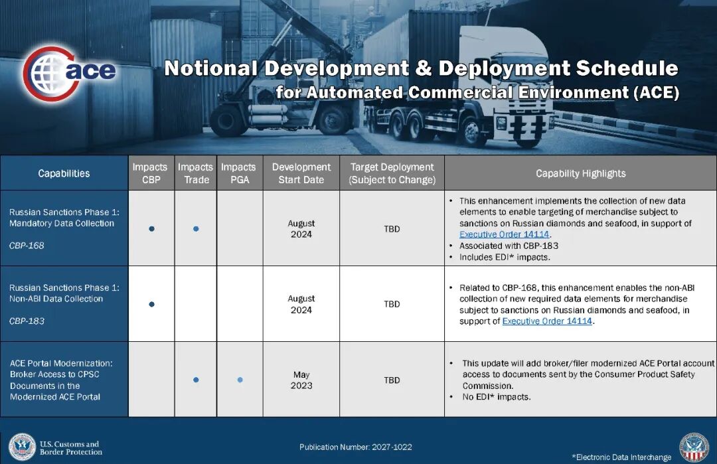
Task: Select 'U.S. Customs and Border Protection' footer text
Action: point(71,448)
